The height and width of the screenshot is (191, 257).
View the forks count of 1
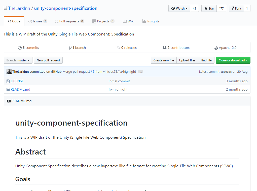point(247,8)
